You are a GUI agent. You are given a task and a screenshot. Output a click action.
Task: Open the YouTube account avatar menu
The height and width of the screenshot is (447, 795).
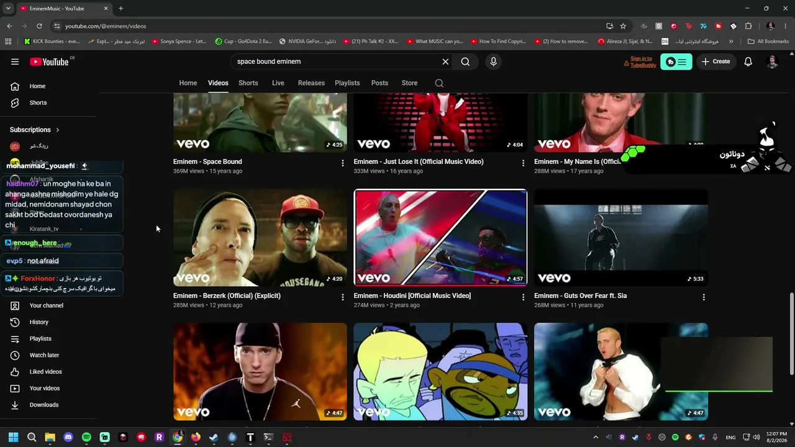pyautogui.click(x=773, y=61)
